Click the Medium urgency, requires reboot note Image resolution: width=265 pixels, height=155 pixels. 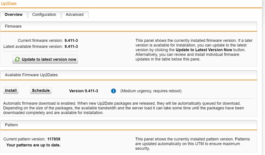pyautogui.click(x=151, y=91)
